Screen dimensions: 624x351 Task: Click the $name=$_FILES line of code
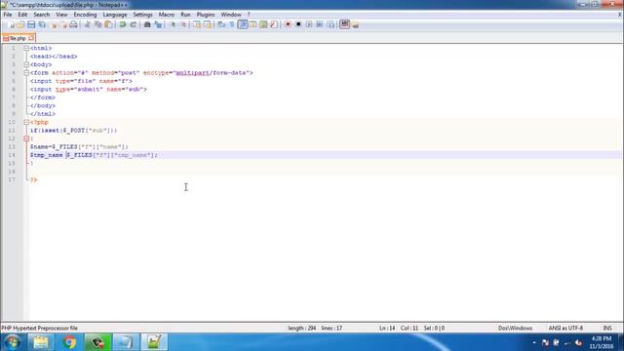tap(79, 147)
